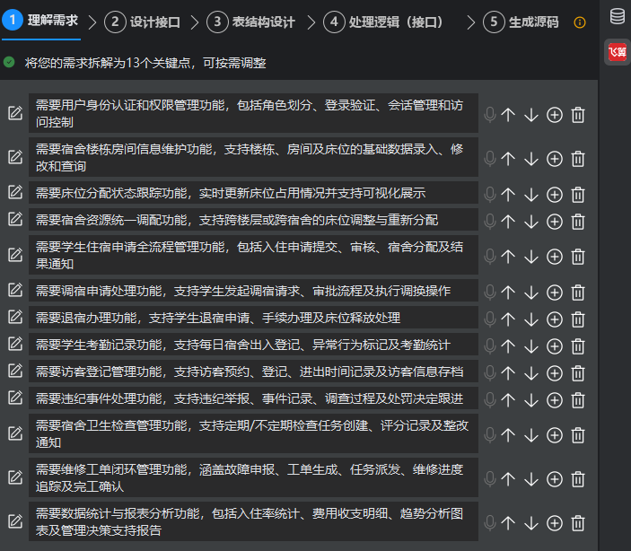Edit the 调宿申请处理 requirement
This screenshot has width=631, height=551.
15,290
